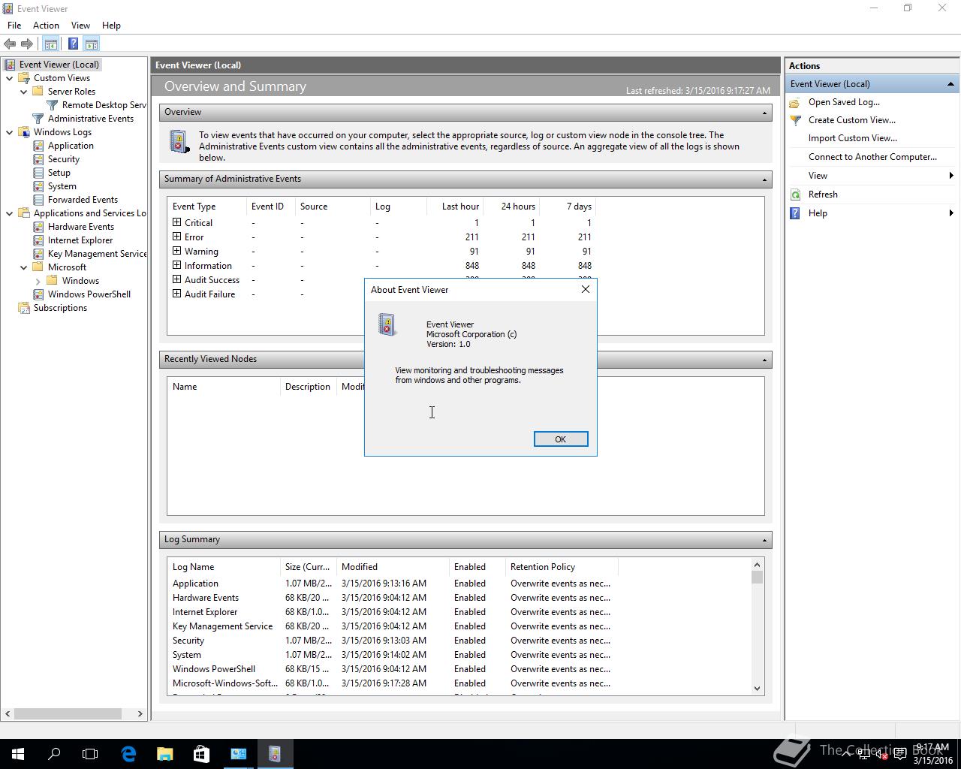
Task: Open Task View on taskbar
Action: tap(90, 754)
